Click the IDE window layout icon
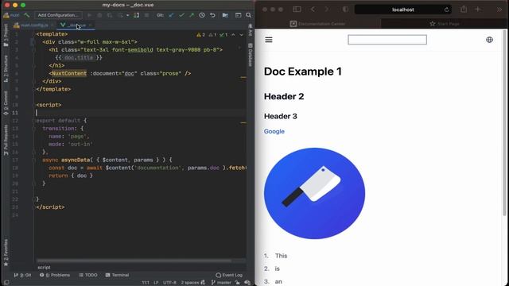Viewport: 509px width, 286px height. pyautogui.click(x=239, y=15)
